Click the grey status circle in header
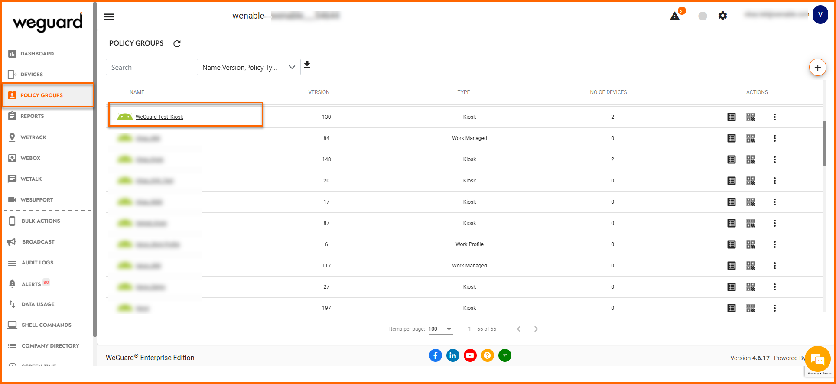This screenshot has height=384, width=836. [x=703, y=16]
